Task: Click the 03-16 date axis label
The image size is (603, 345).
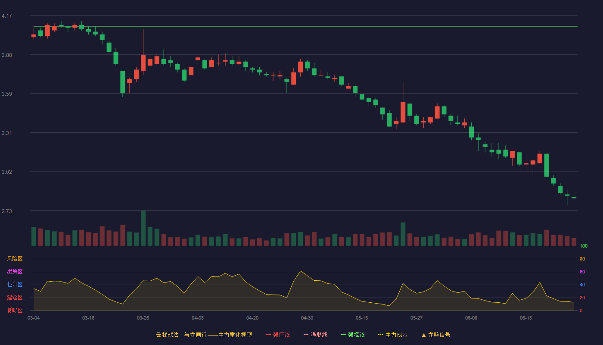Action: (x=88, y=318)
